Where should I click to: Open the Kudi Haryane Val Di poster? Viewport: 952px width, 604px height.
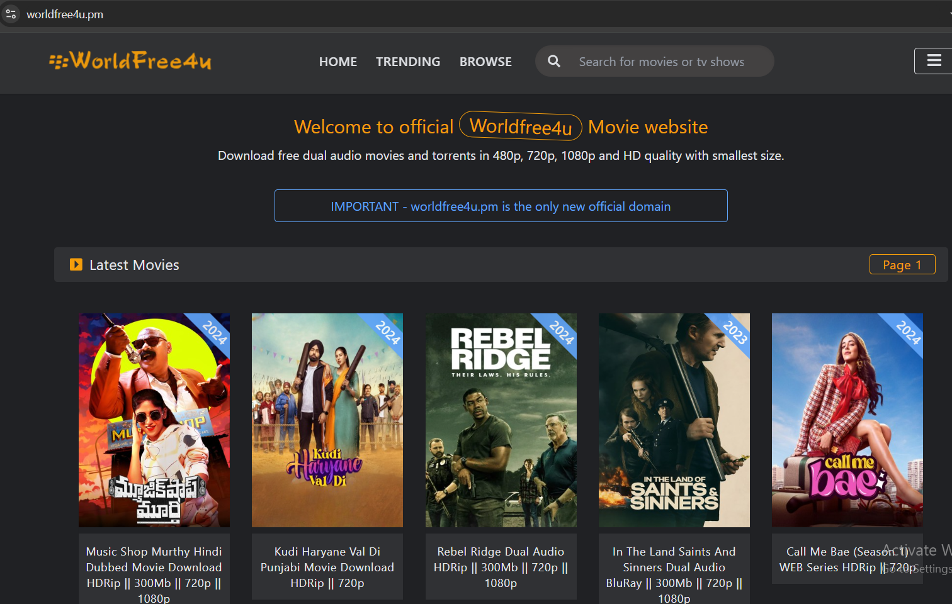(x=327, y=420)
